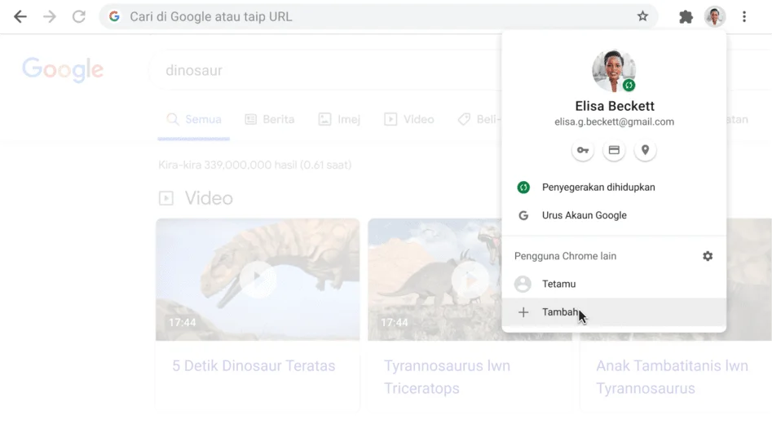
Task: Open addresses location pin icon
Action: pyautogui.click(x=645, y=150)
